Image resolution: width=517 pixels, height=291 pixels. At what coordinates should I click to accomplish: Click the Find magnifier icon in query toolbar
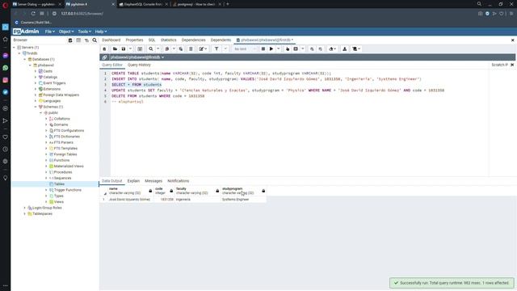151,48
